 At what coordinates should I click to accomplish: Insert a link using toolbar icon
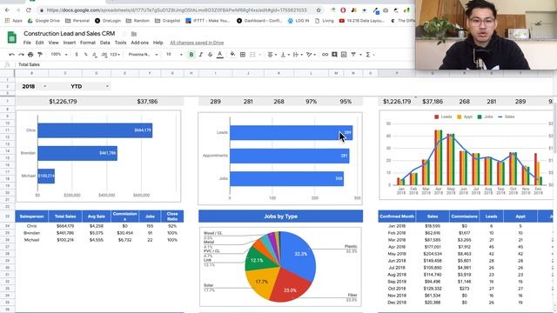click(x=325, y=55)
